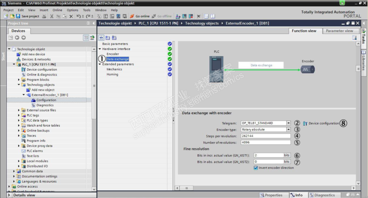Click the Copy icon in toolbar

pyautogui.click(x=58, y=16)
